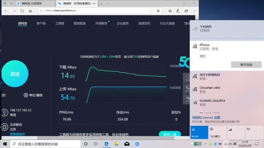
Task: Open the blue clock app on taskbar
Action: tap(137, 144)
